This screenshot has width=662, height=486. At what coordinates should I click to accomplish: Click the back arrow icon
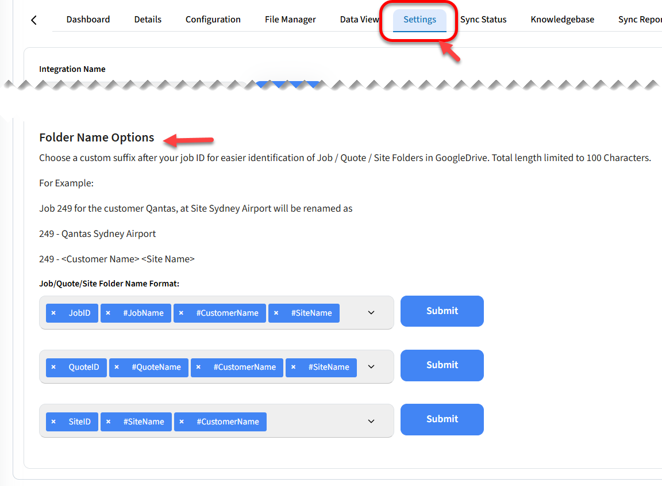[33, 20]
